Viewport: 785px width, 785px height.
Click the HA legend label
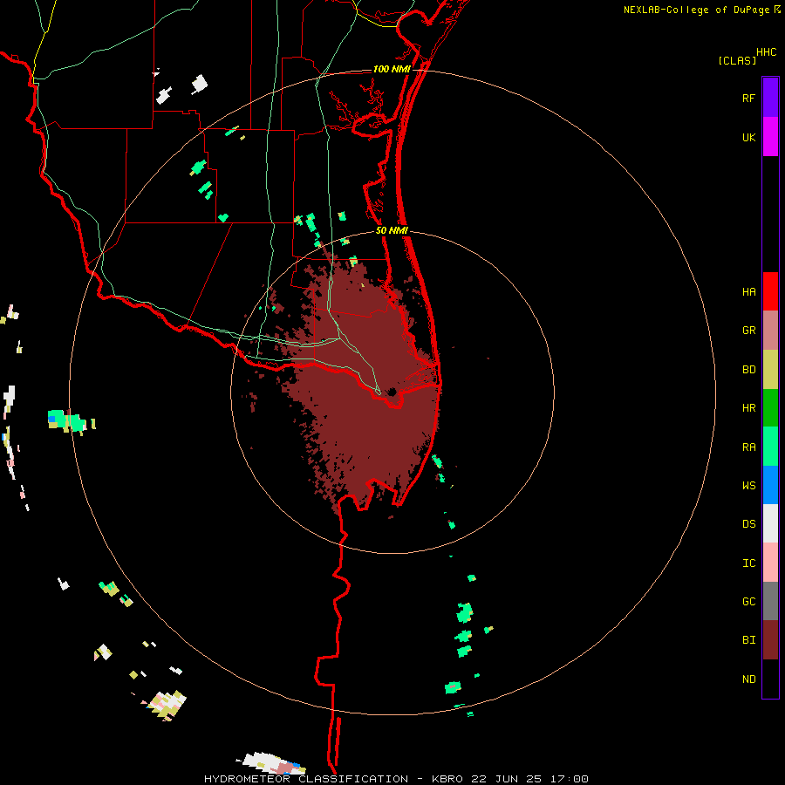[x=748, y=291]
